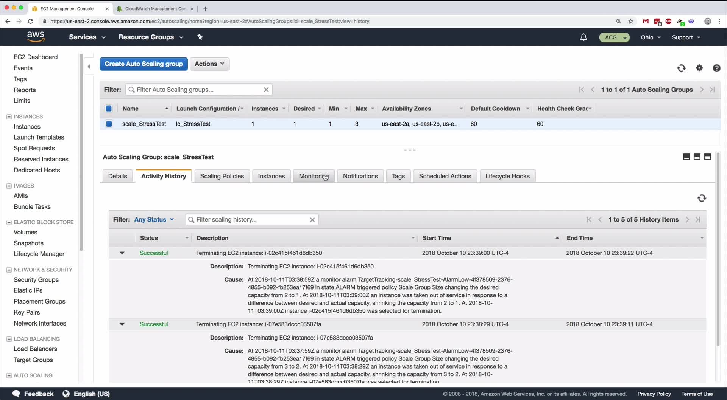The image size is (727, 400).
Task: Open the Chrome profile avatar
Action: [707, 21]
